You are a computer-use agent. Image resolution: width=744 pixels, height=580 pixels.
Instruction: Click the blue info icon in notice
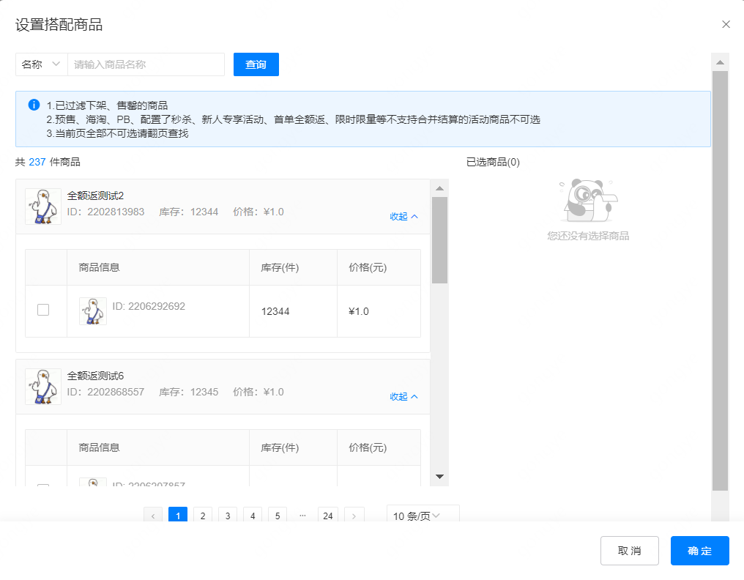[34, 105]
